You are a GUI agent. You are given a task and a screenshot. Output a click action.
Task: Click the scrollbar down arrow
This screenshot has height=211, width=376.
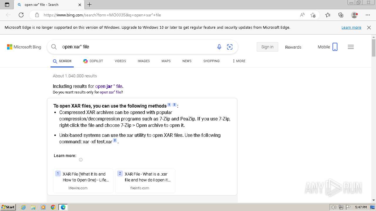[x=374, y=200]
